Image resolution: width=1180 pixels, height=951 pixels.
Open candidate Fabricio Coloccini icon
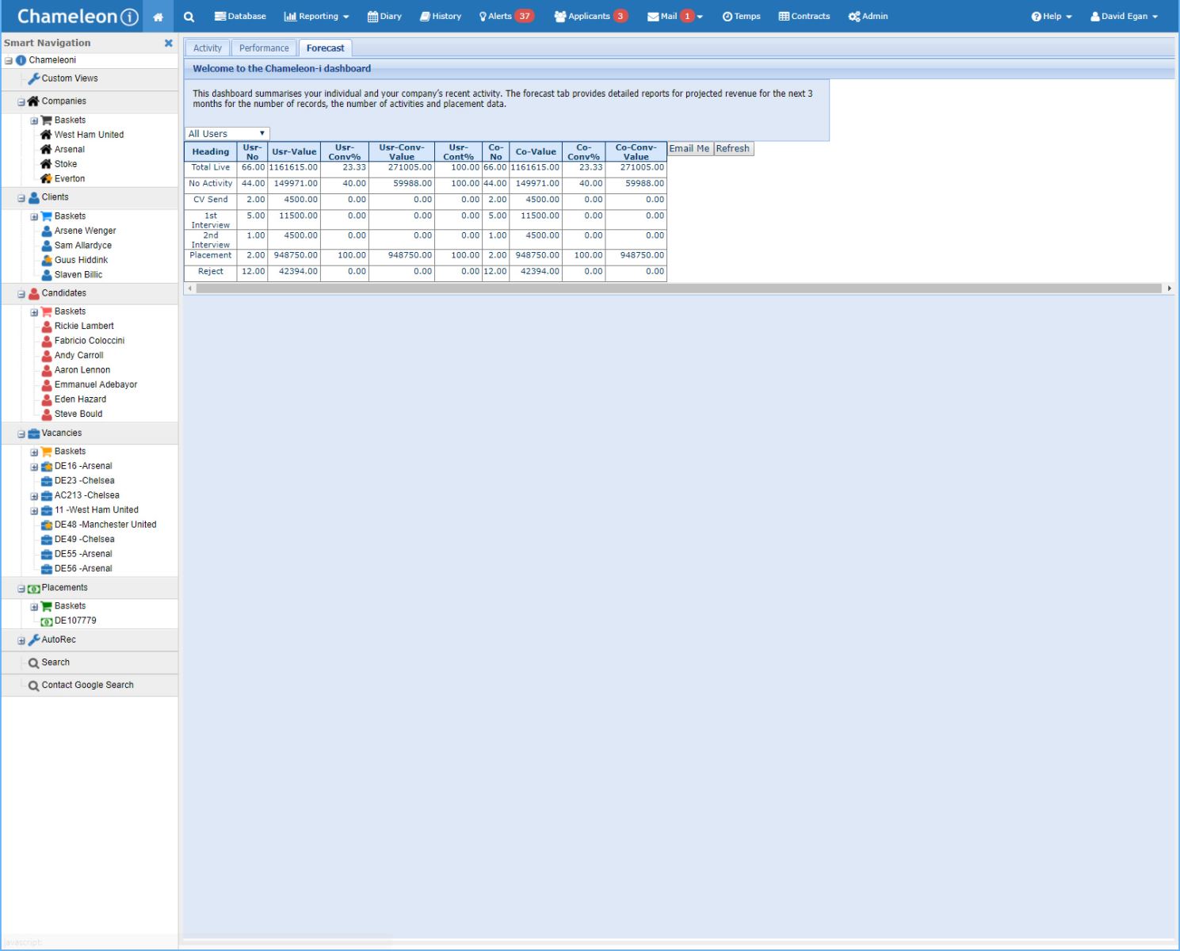click(46, 341)
